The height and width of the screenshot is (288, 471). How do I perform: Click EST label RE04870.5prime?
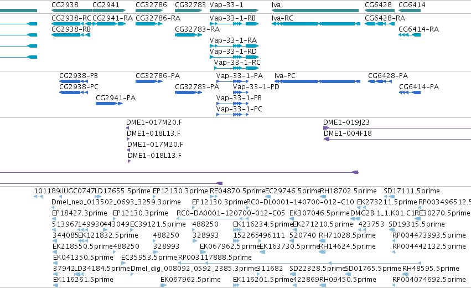coord(237,191)
